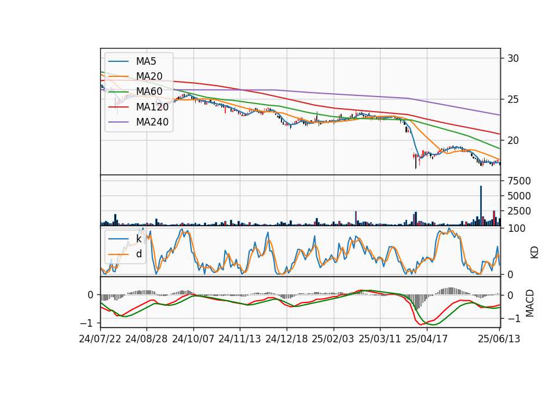This screenshot has height=399, width=556.
Task: Click the blue MA5 legend line sample
Action: (x=118, y=61)
